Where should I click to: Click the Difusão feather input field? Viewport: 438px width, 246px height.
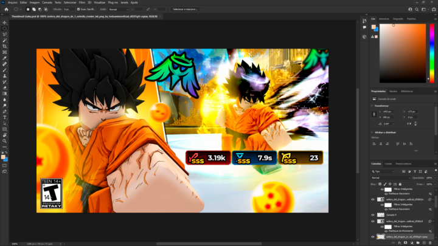[69, 9]
